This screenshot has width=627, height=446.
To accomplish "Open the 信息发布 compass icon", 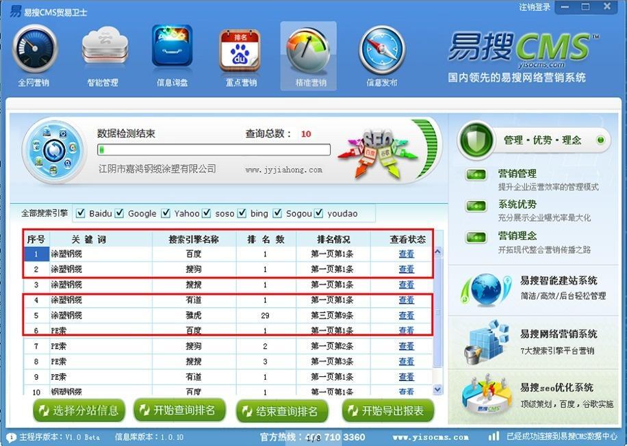I will (x=381, y=48).
